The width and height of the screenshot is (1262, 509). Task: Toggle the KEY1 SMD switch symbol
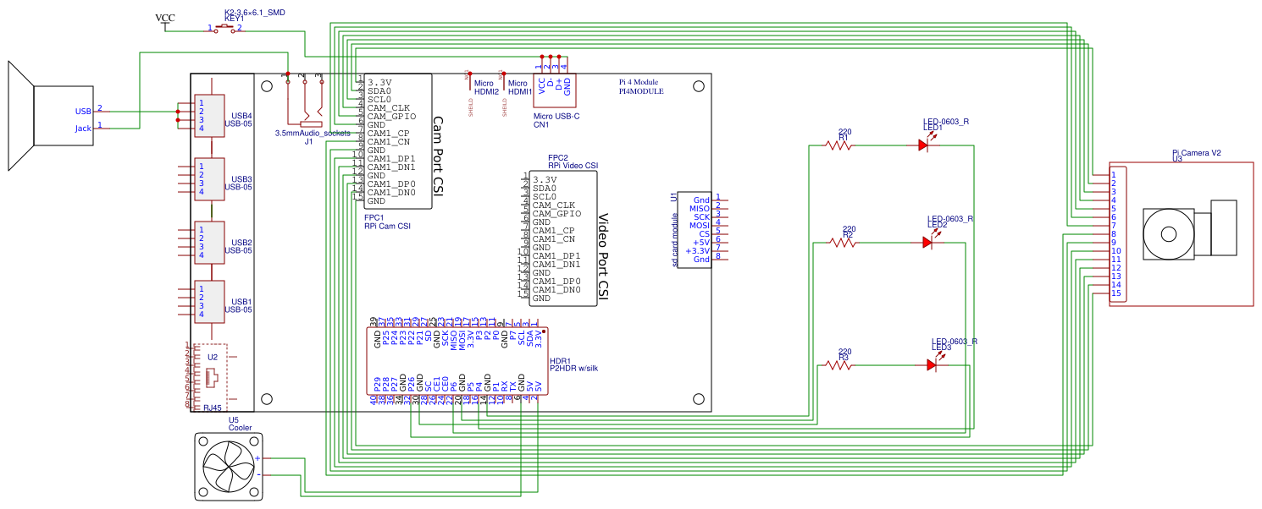click(x=223, y=26)
